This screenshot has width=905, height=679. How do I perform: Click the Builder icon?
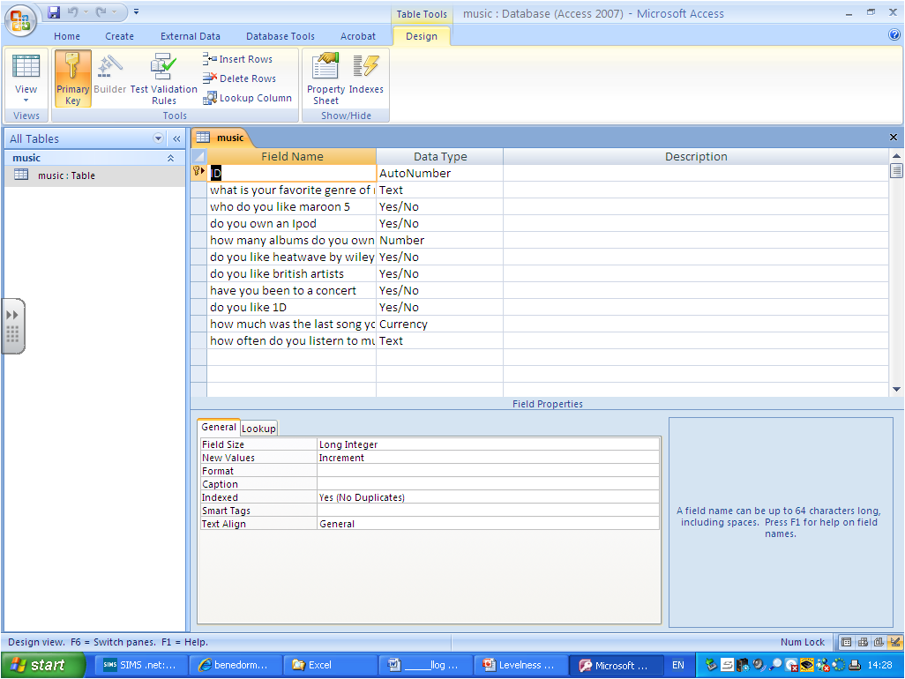pos(108,75)
